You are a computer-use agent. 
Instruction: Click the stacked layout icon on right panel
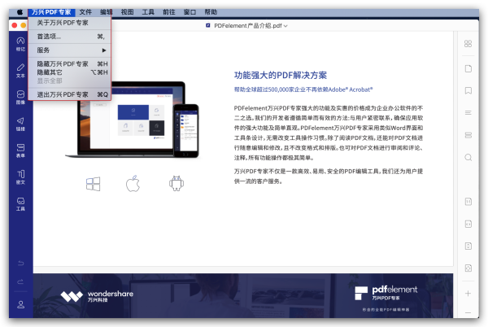pyautogui.click(x=468, y=135)
